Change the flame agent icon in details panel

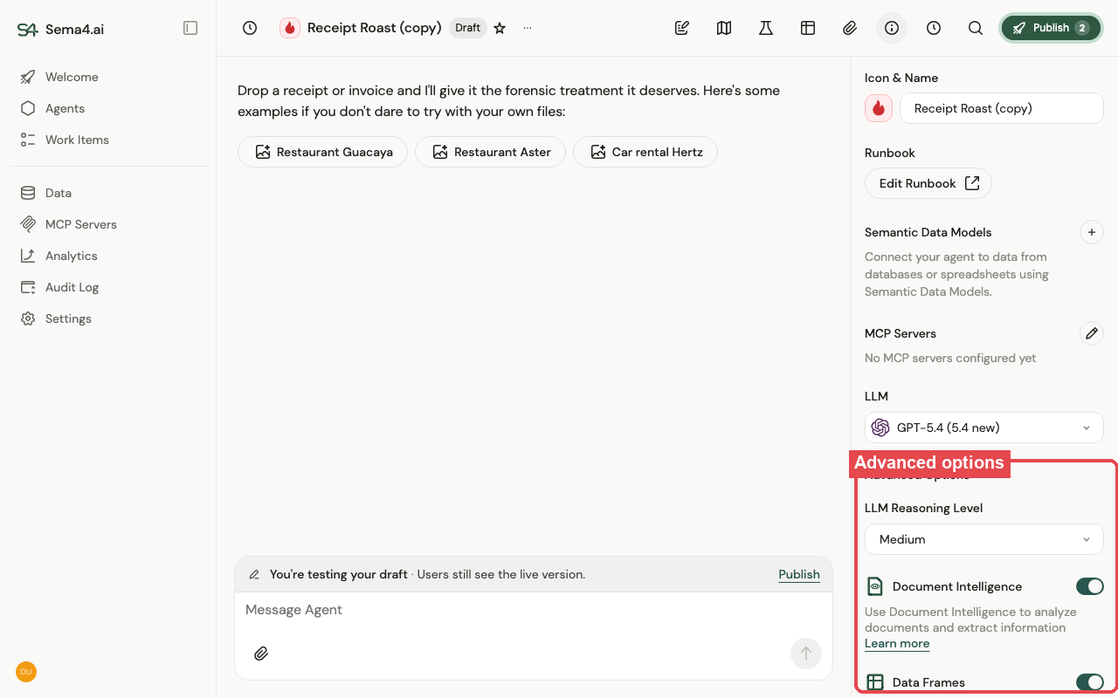(879, 108)
